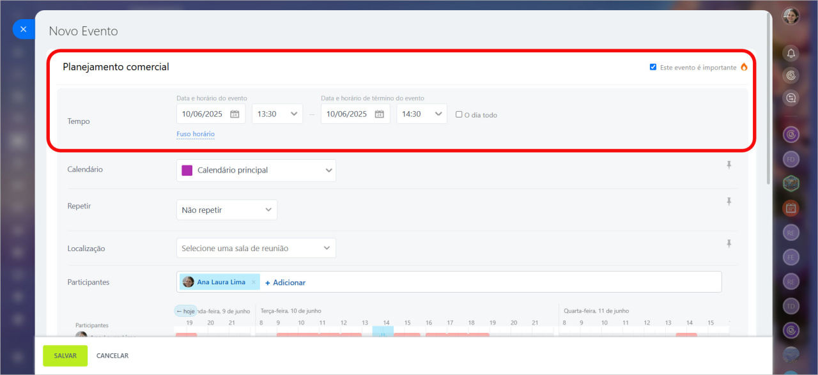Click the 'Terça-feira, 10 de junho' day header
This screenshot has width=818, height=375.
(x=291, y=310)
